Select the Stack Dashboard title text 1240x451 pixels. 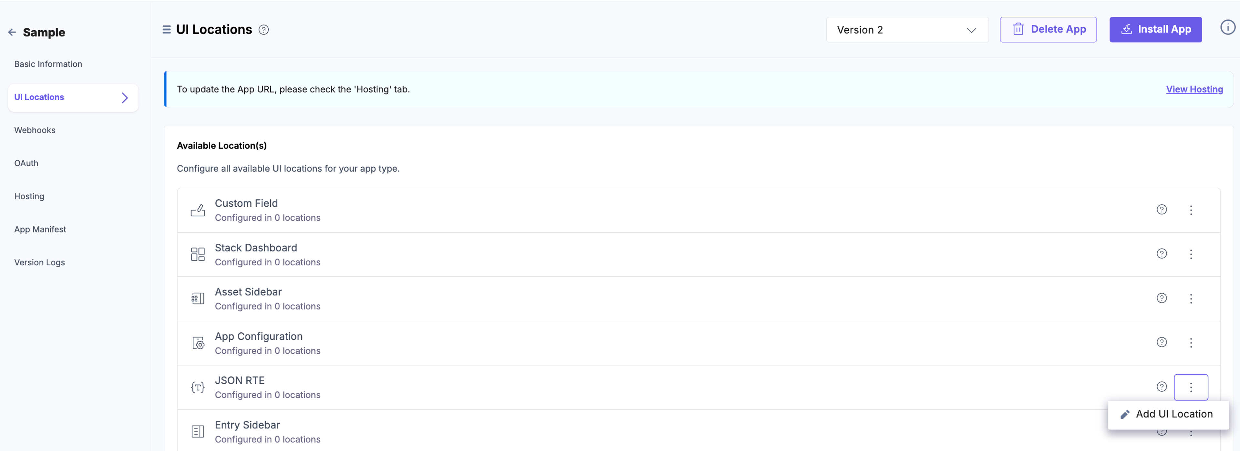click(x=256, y=248)
